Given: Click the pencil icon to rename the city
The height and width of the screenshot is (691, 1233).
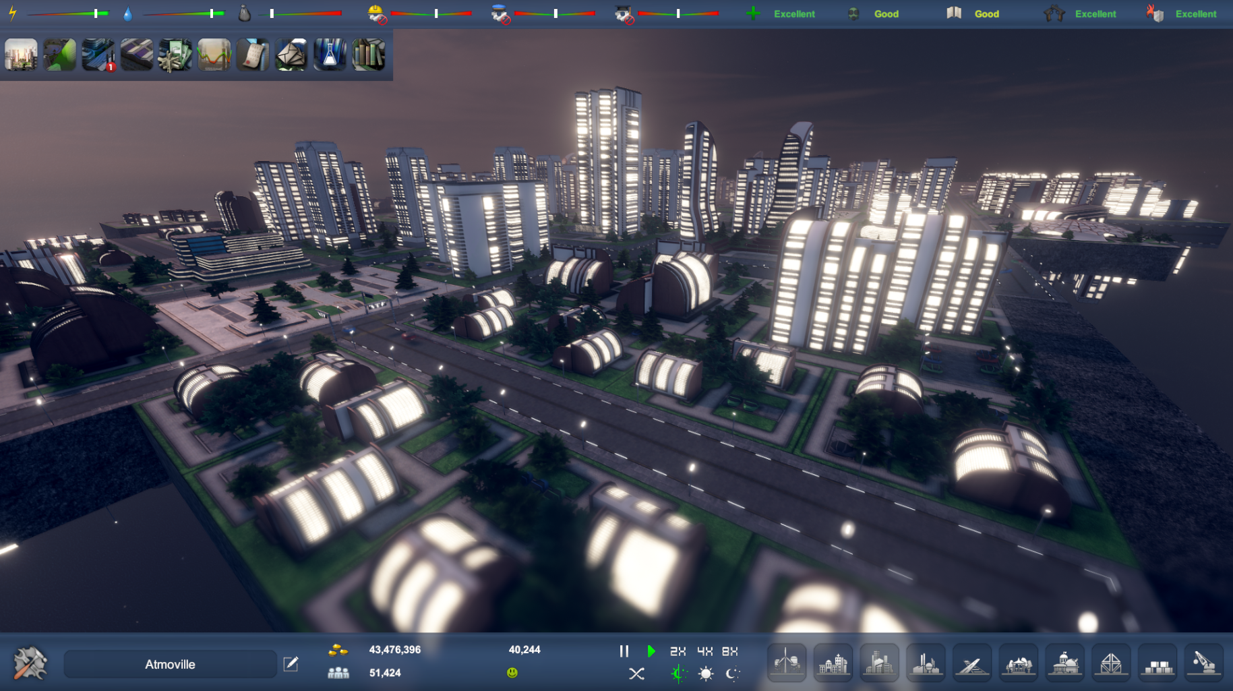Looking at the screenshot, I should (x=291, y=664).
